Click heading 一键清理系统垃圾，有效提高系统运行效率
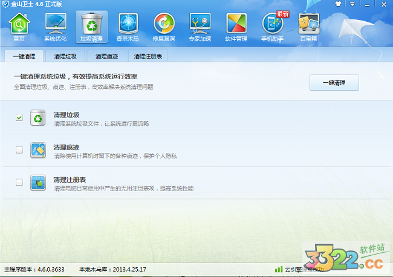Viewport: 393px width, 277px height. [x=76, y=76]
